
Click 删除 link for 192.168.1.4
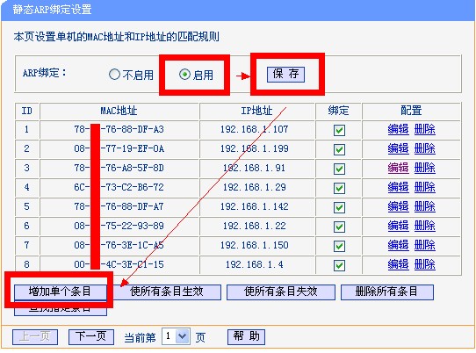[425, 264]
